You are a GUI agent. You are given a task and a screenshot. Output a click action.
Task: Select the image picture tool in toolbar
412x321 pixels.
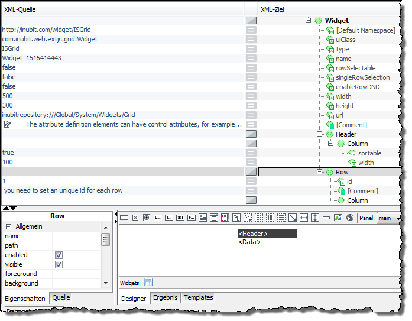(x=338, y=218)
